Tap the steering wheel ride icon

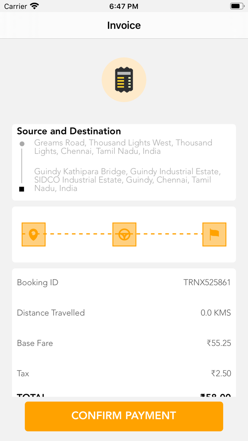(x=124, y=234)
